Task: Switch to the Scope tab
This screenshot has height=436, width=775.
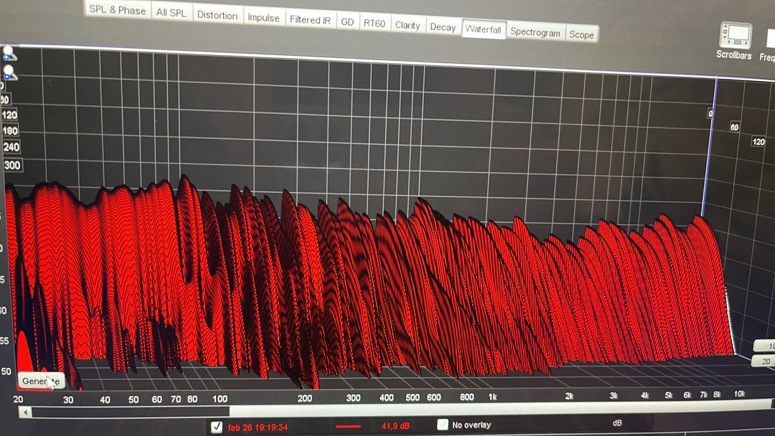Action: coord(581,35)
